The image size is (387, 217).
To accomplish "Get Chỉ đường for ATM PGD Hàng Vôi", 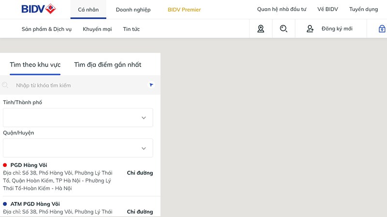I will point(140,212).
